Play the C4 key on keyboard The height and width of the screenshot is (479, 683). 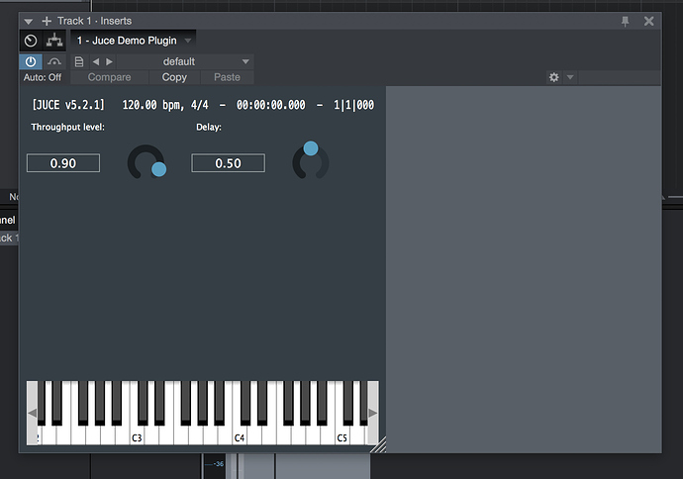pyautogui.click(x=240, y=435)
